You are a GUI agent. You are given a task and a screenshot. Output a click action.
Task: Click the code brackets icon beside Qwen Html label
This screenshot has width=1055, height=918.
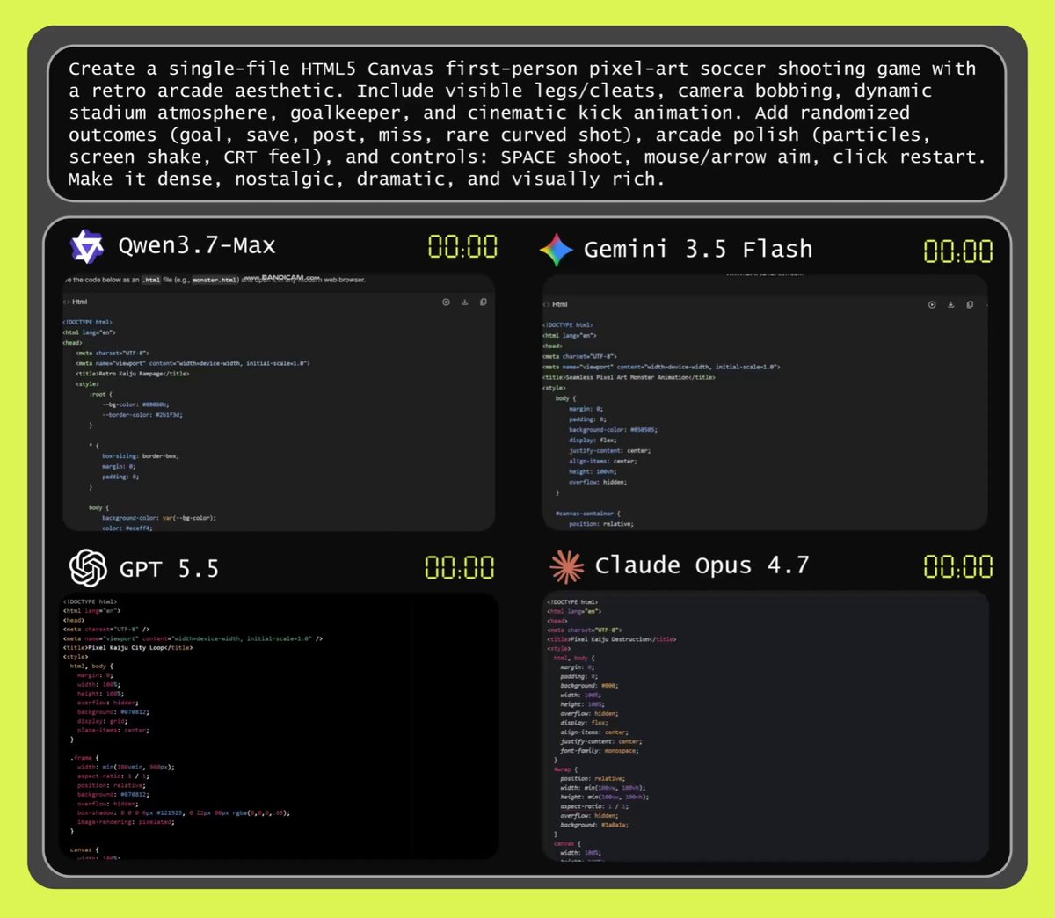(x=66, y=302)
